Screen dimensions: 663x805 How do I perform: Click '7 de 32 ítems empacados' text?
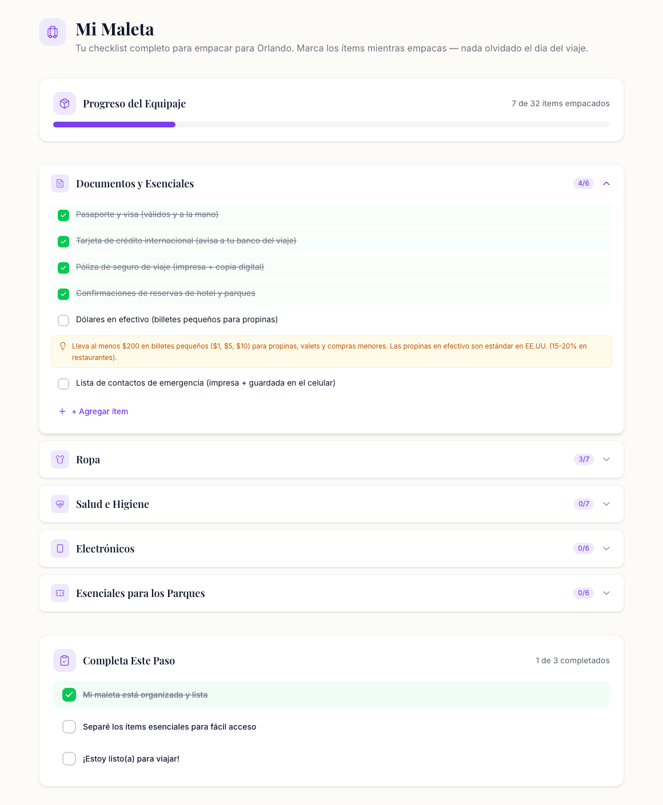click(561, 103)
